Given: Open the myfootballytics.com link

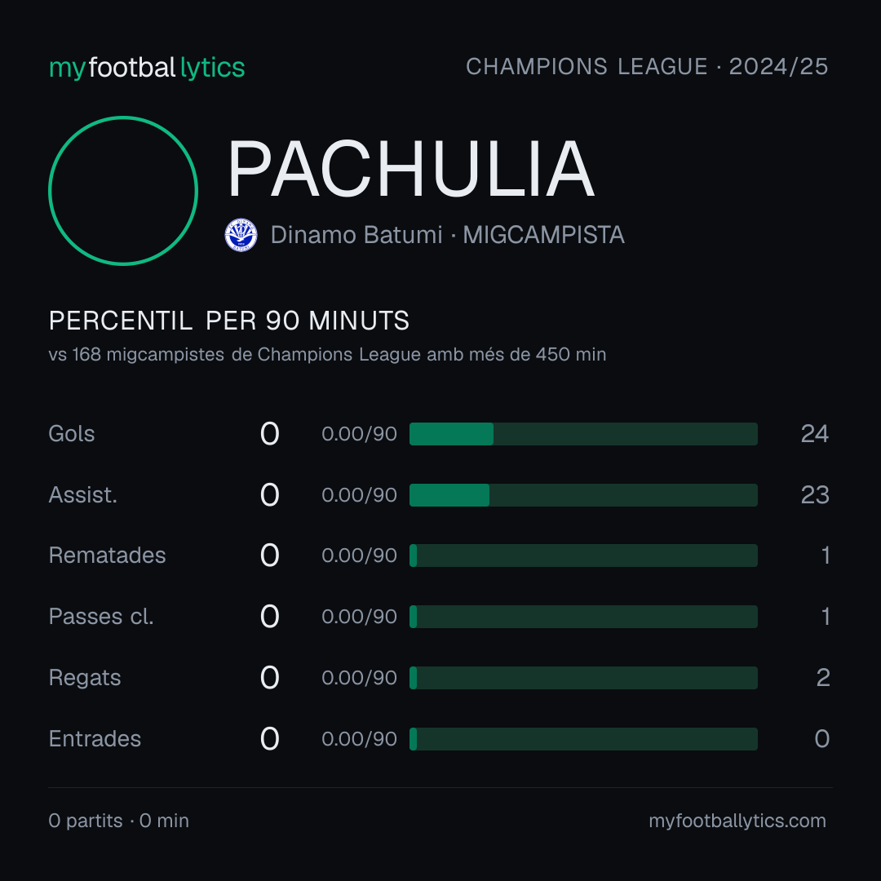Looking at the screenshot, I should [x=737, y=821].
